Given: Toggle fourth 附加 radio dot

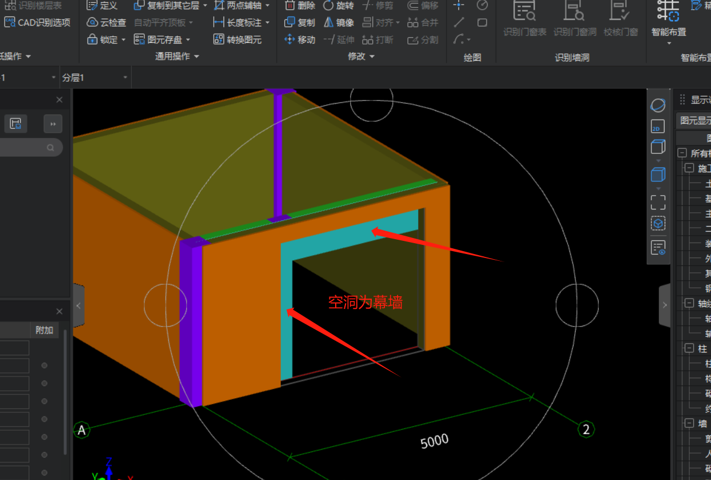Looking at the screenshot, I should point(44,419).
